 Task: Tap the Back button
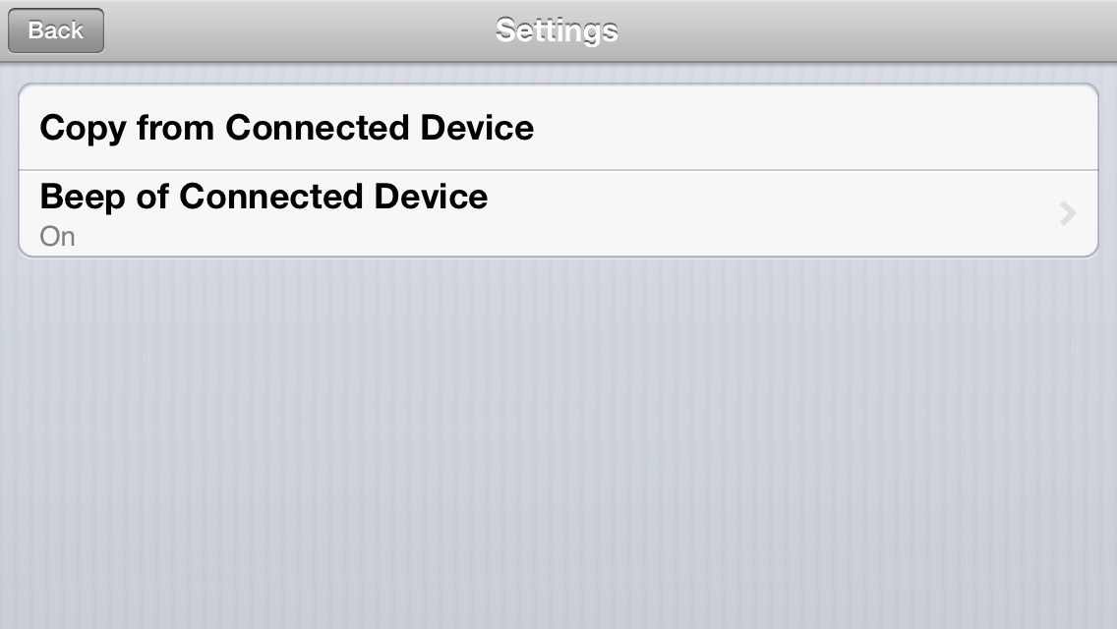tap(56, 30)
